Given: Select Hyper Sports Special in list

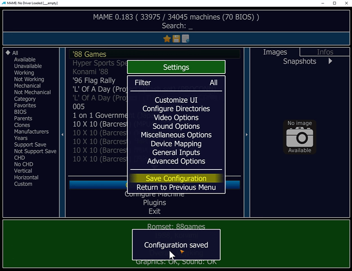Looking at the screenshot, I should pyautogui.click(x=100, y=63).
